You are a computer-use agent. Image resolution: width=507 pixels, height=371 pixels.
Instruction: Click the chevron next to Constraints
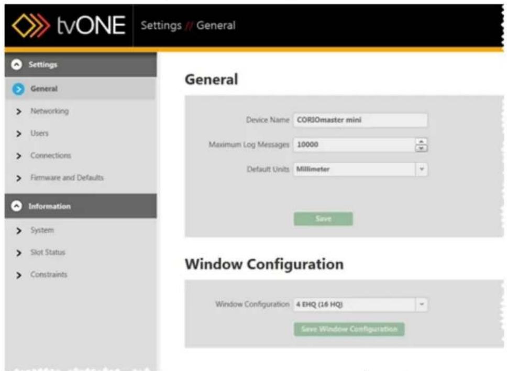(x=19, y=275)
